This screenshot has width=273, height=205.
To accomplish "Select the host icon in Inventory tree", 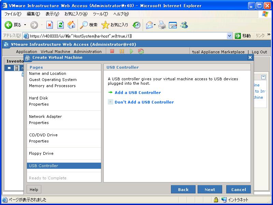I will pos(16,68).
